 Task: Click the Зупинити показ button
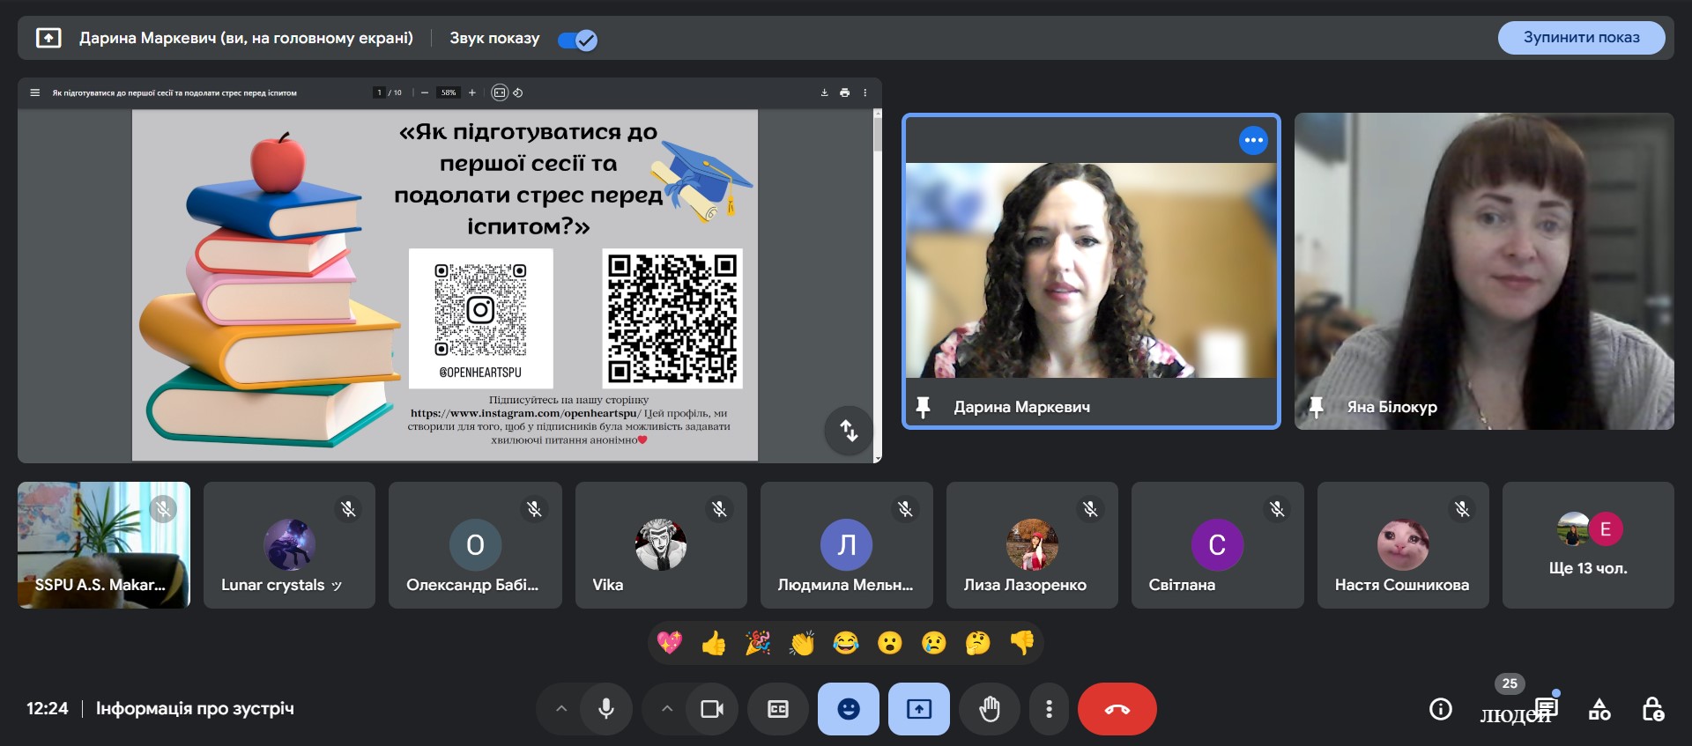tap(1581, 38)
